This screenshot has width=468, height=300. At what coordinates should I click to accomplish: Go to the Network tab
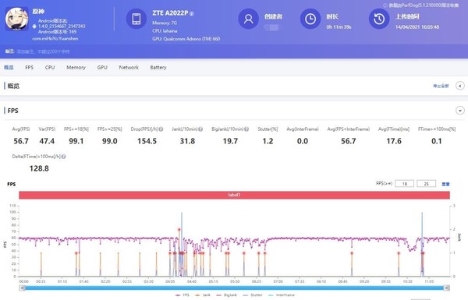(x=129, y=67)
